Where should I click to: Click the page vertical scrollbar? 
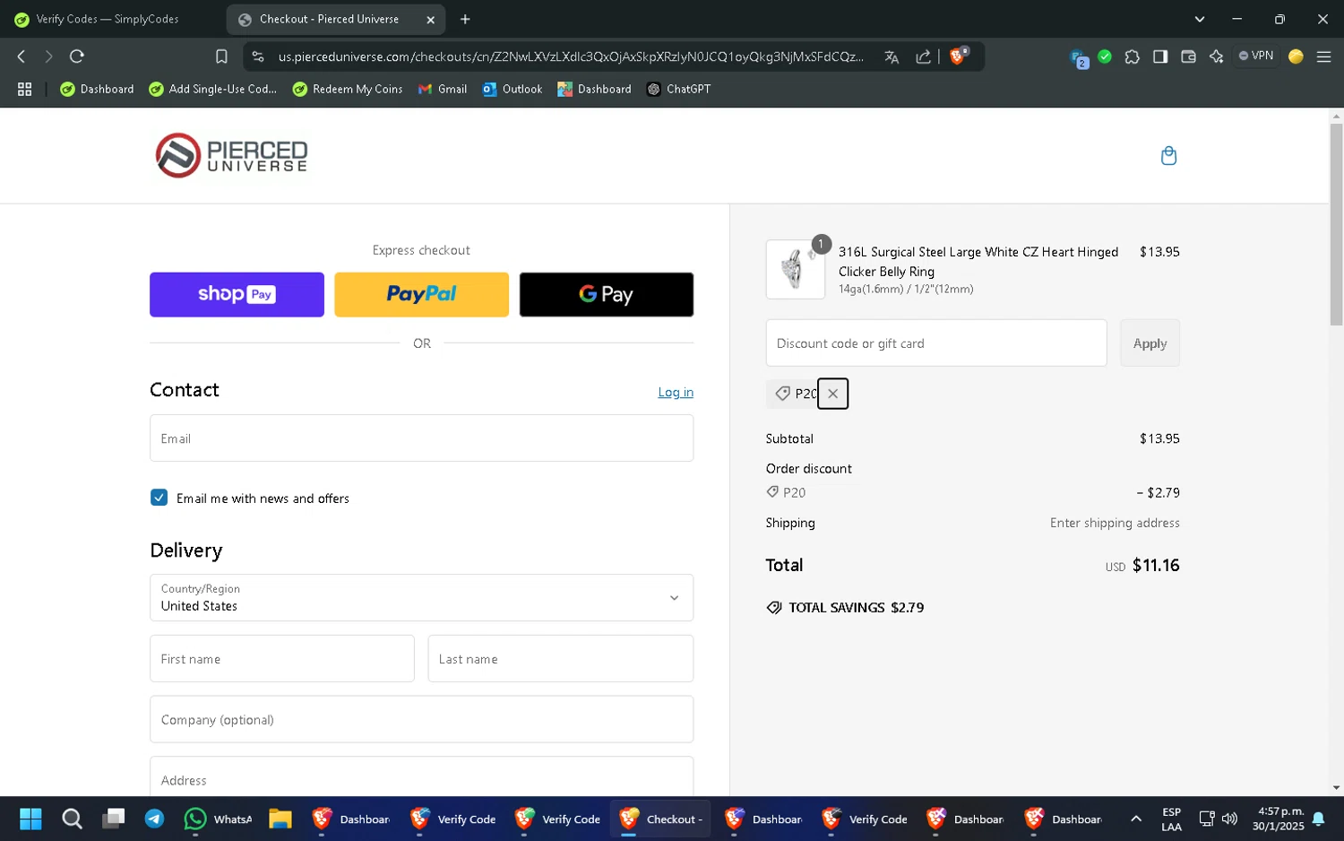click(1336, 224)
